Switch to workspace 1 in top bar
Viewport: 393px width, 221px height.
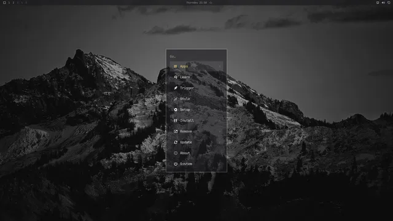click(x=9, y=2)
